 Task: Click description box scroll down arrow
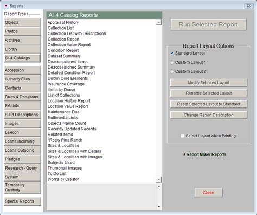159,207
